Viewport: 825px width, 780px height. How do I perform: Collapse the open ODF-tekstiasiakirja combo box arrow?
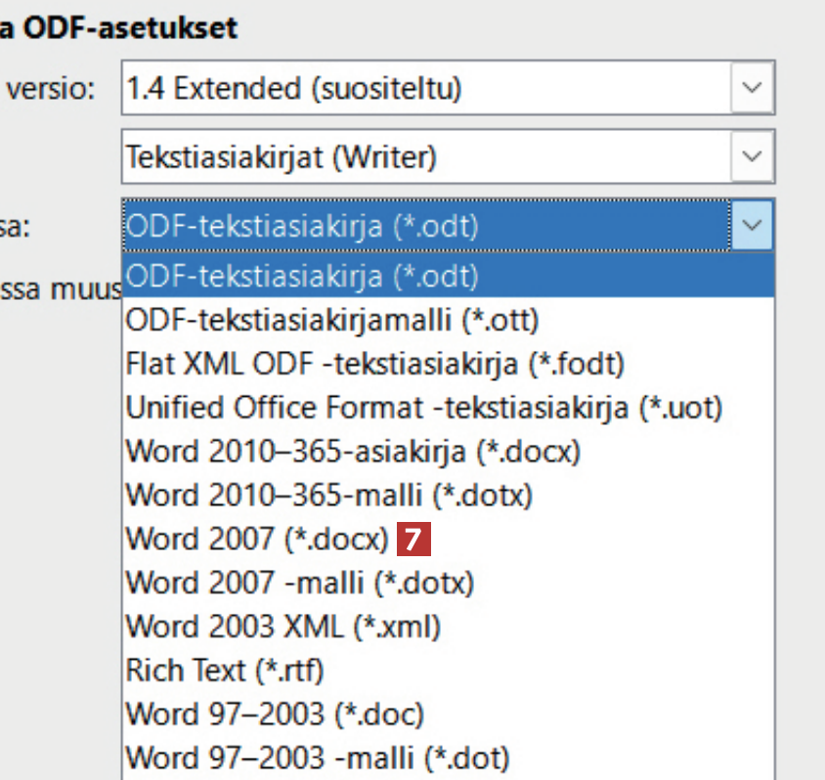click(751, 226)
